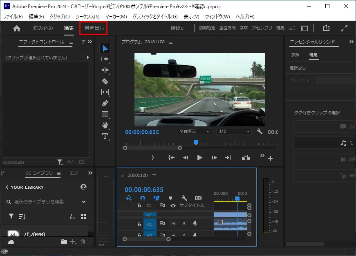
Task: Play the program monitor video
Action: coord(199,157)
